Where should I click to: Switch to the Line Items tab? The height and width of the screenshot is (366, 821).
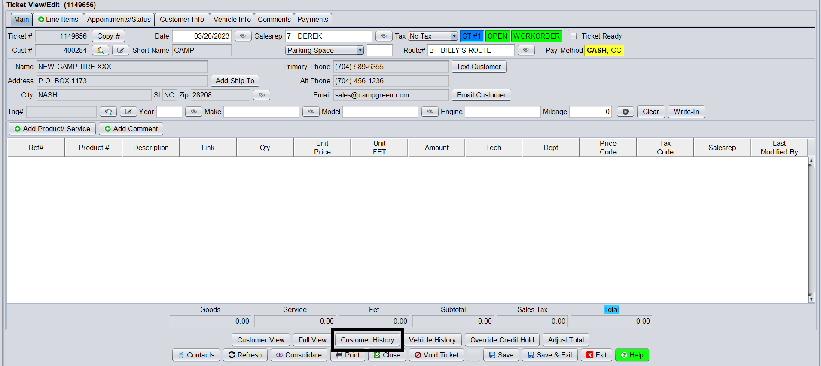(58, 20)
